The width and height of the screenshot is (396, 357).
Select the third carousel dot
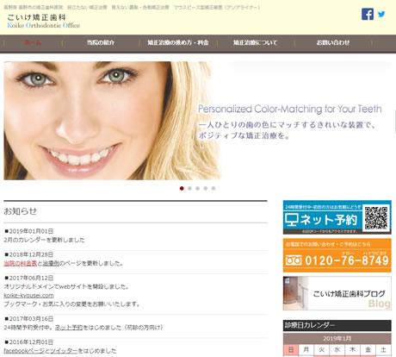point(198,188)
